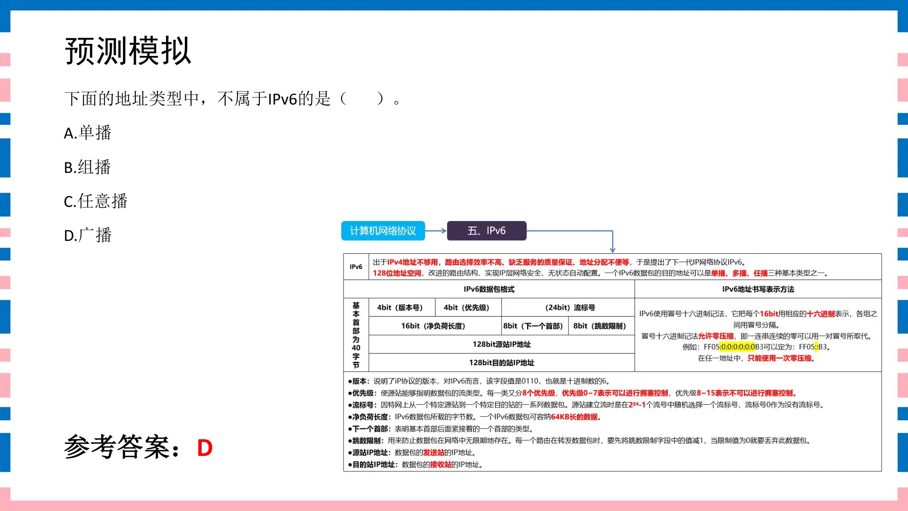Click the red text 64KB长的数据
This screenshot has height=511, width=908.
[x=574, y=417]
